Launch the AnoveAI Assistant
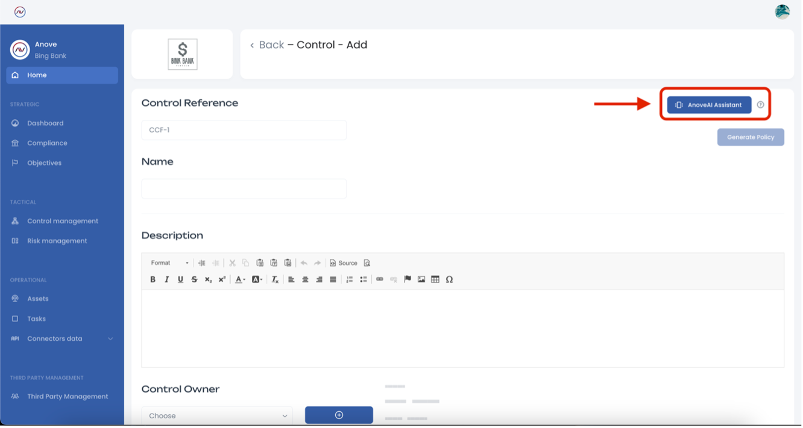The width and height of the screenshot is (803, 428). [710, 105]
